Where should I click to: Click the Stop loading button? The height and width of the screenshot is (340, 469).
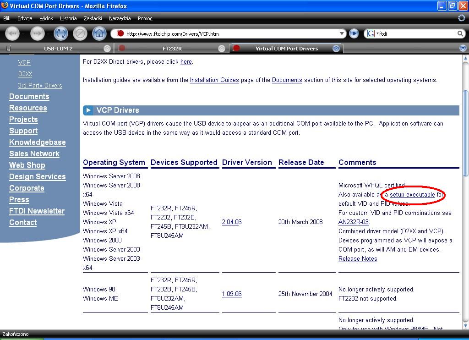pyautogui.click(x=80, y=33)
